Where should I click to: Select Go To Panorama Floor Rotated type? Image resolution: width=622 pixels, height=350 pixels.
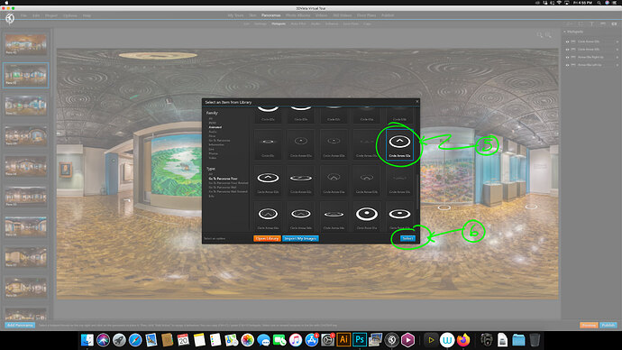[x=228, y=183]
